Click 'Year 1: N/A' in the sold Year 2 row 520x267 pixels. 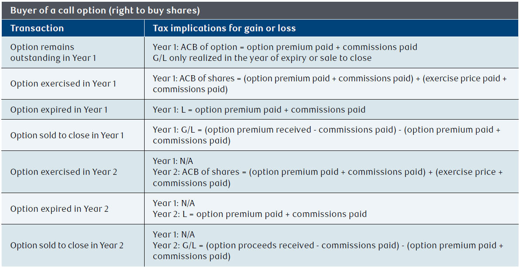click(x=173, y=235)
